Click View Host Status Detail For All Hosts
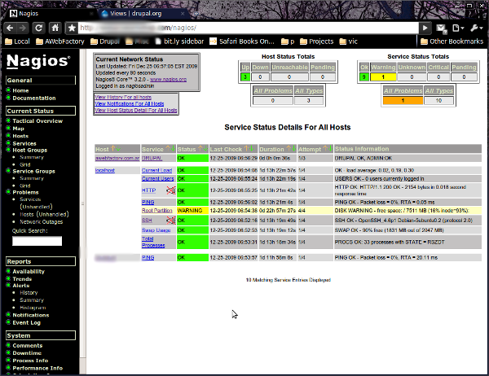The image size is (489, 376). click(136, 110)
